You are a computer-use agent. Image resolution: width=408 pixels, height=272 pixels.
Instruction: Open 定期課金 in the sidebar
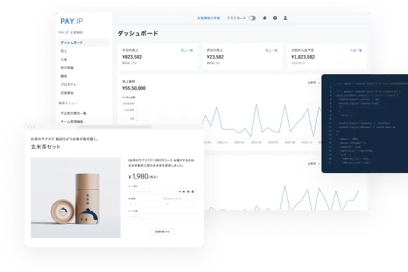click(x=67, y=93)
